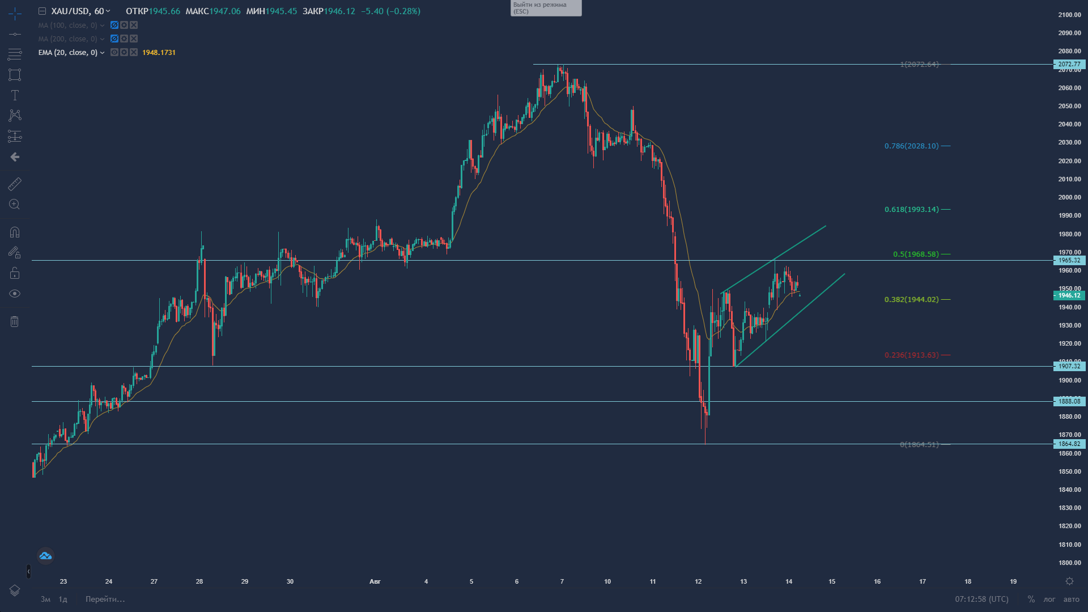Switch date range to 1д
The width and height of the screenshot is (1088, 612).
click(63, 599)
